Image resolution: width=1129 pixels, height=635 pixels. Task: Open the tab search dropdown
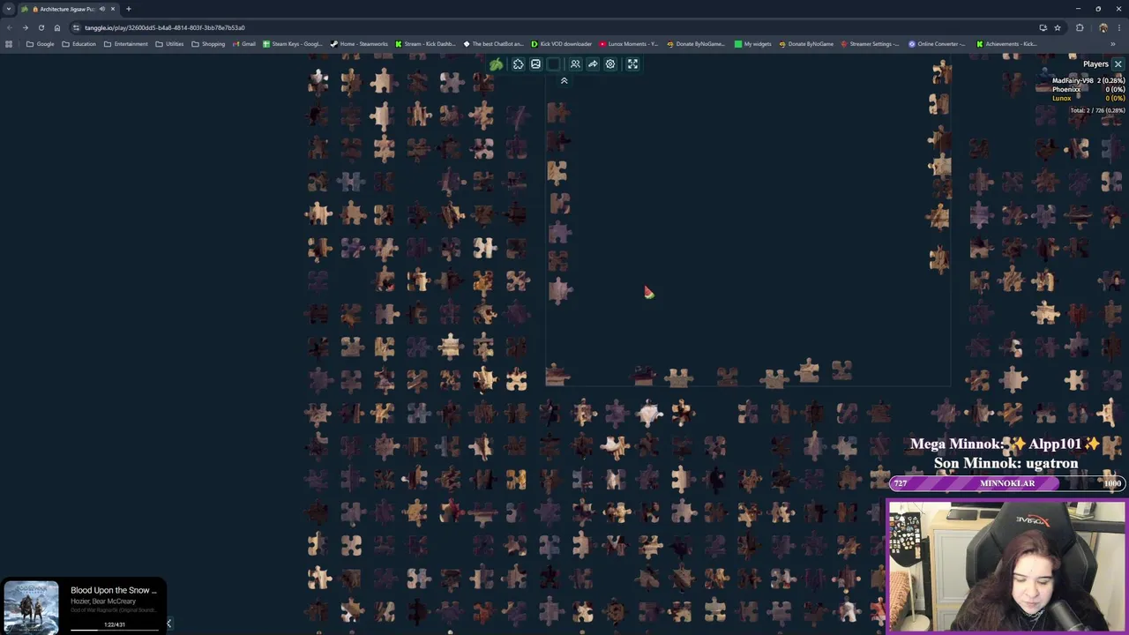(9, 9)
